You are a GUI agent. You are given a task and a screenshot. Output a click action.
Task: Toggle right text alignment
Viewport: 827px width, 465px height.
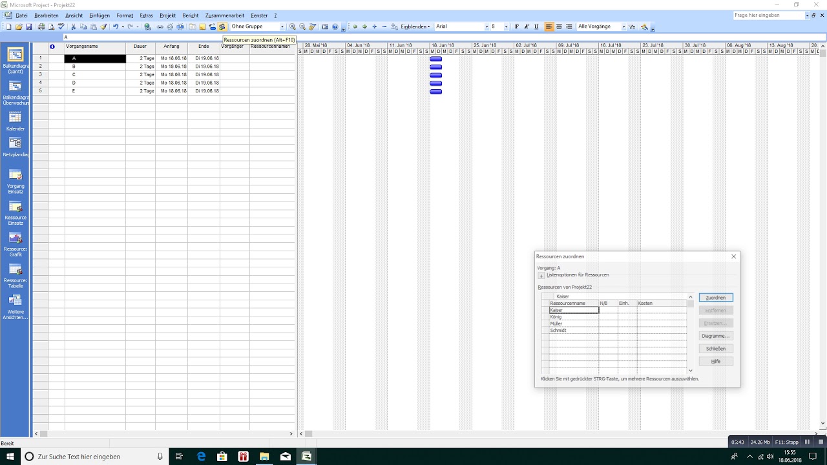(x=569, y=26)
